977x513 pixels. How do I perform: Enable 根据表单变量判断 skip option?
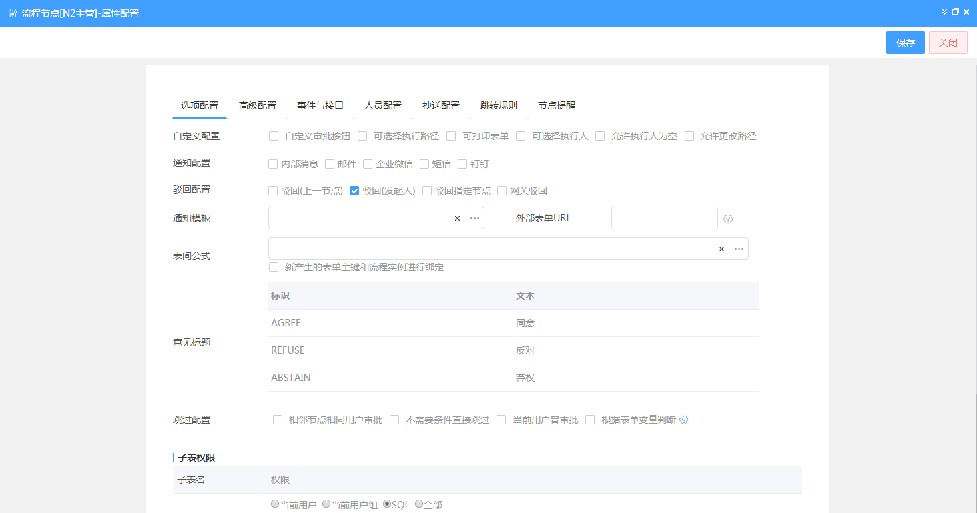(x=590, y=420)
